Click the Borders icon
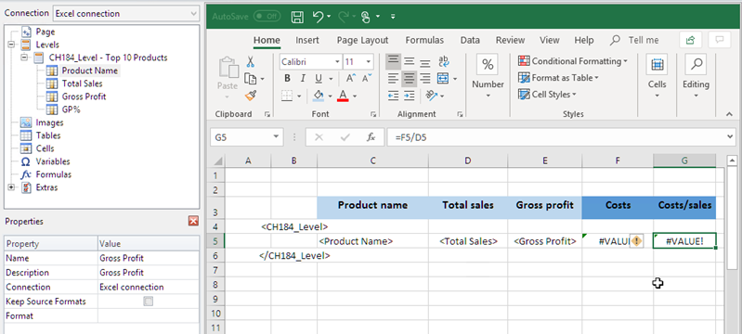 [x=287, y=96]
